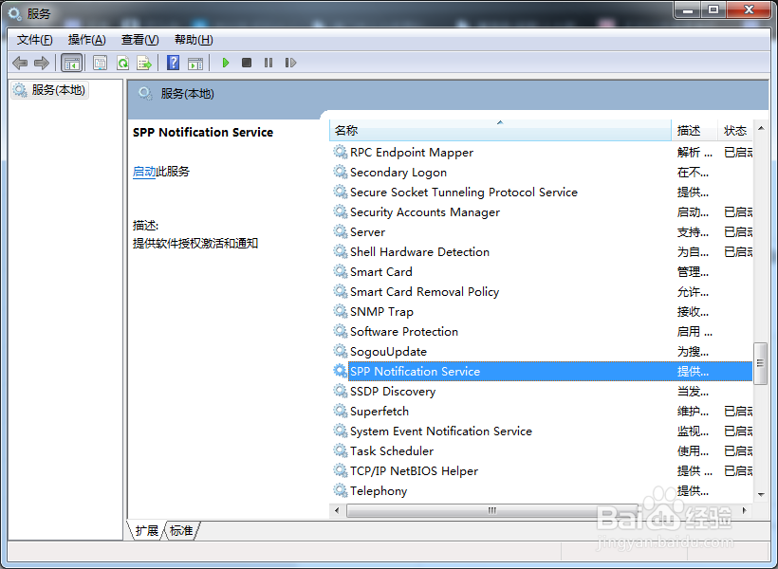Refresh the services list via toolbar icon
Screen dimensions: 778x569
click(121, 63)
